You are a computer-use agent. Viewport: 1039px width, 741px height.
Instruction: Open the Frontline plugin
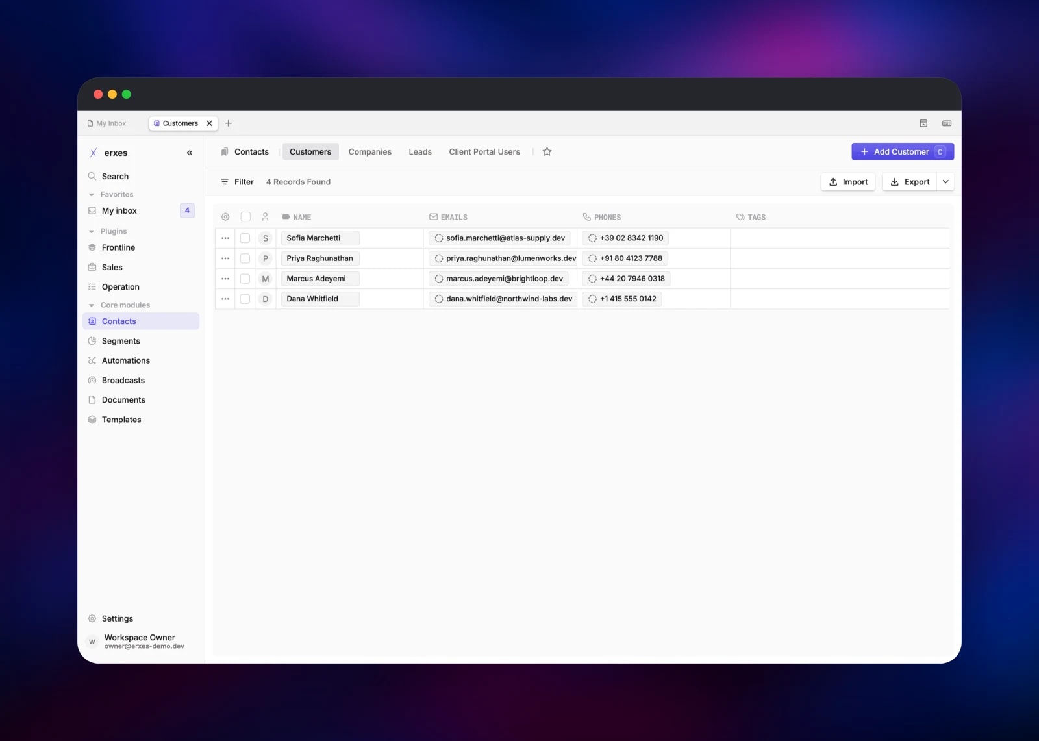[x=141, y=247]
